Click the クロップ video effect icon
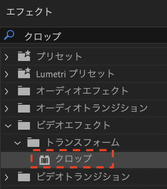The image size is (167, 189). [x=45, y=160]
